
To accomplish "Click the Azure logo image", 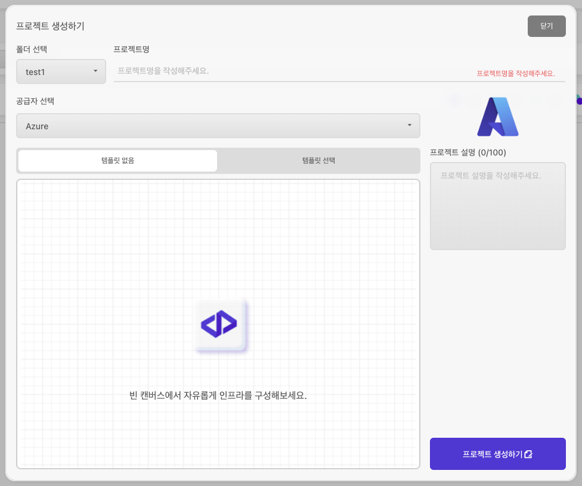I will [497, 117].
